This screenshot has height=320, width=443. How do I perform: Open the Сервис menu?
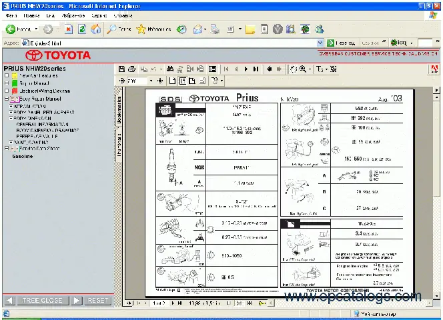(x=99, y=16)
